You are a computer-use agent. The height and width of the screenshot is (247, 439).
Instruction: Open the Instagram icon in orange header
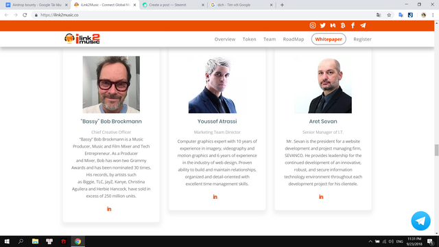(x=313, y=25)
